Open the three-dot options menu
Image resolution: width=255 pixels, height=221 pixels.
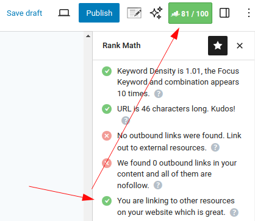tap(249, 13)
